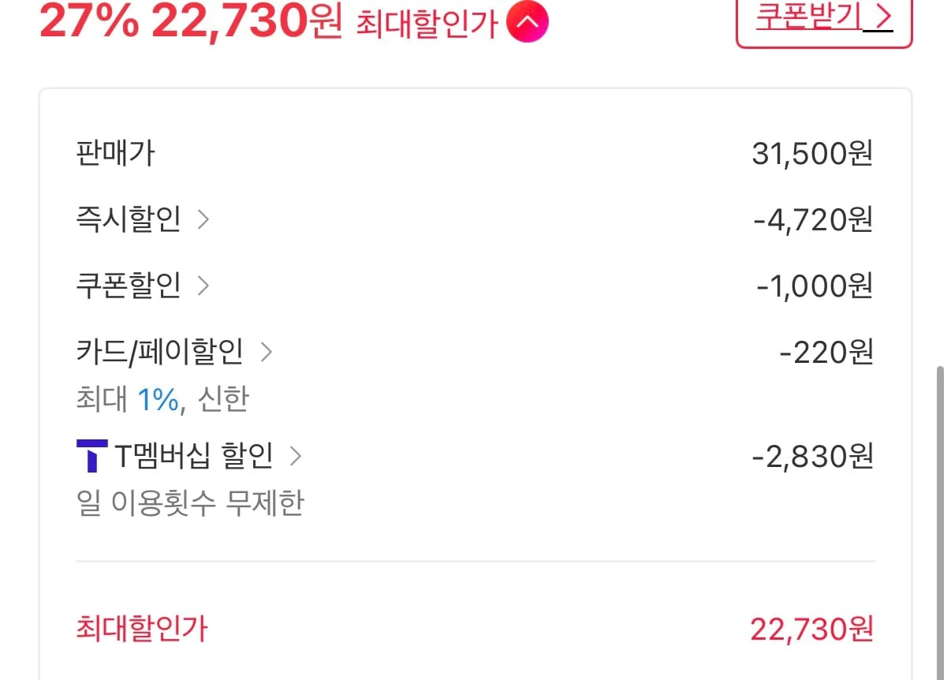Open 즉시할인 details chevron
Viewport: 951px width, 680px height.
(x=203, y=219)
